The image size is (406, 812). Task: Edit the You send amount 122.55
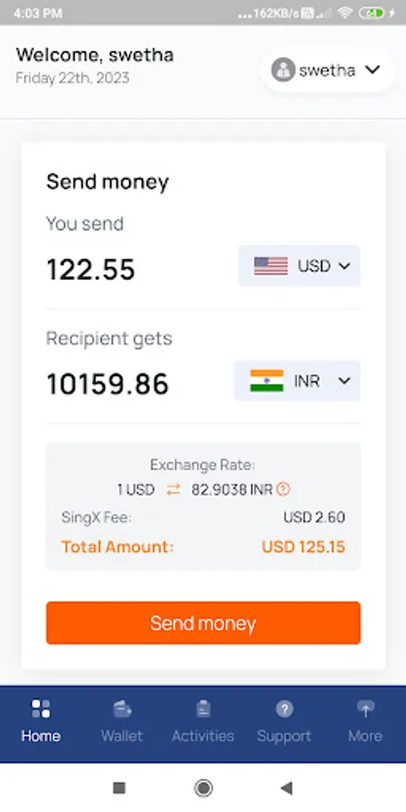point(91,270)
